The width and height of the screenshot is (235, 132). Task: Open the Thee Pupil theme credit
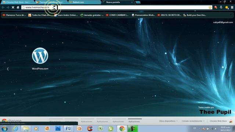(x=215, y=112)
